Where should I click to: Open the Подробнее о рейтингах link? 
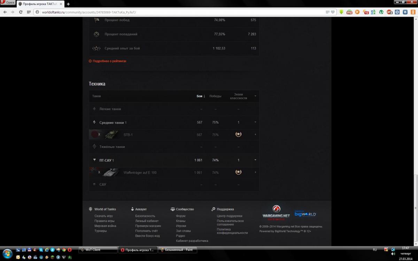109,61
